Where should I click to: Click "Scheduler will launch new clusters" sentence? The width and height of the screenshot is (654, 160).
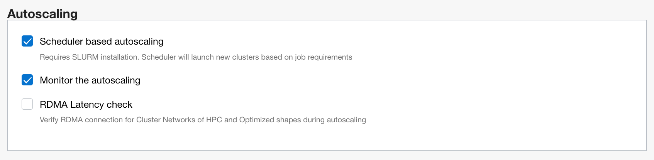[x=200, y=57]
